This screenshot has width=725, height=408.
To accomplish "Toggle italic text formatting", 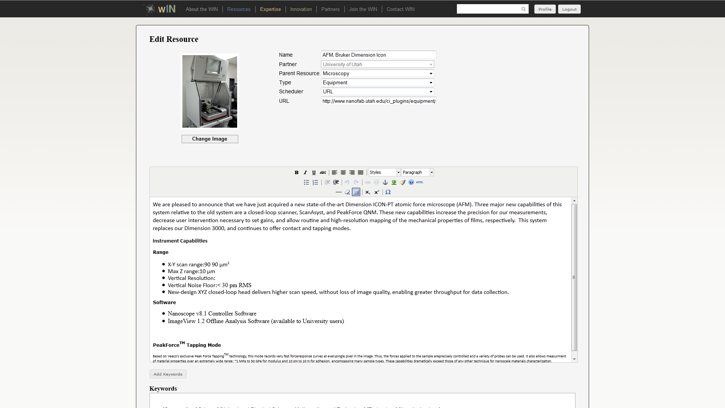I will tap(305, 173).
